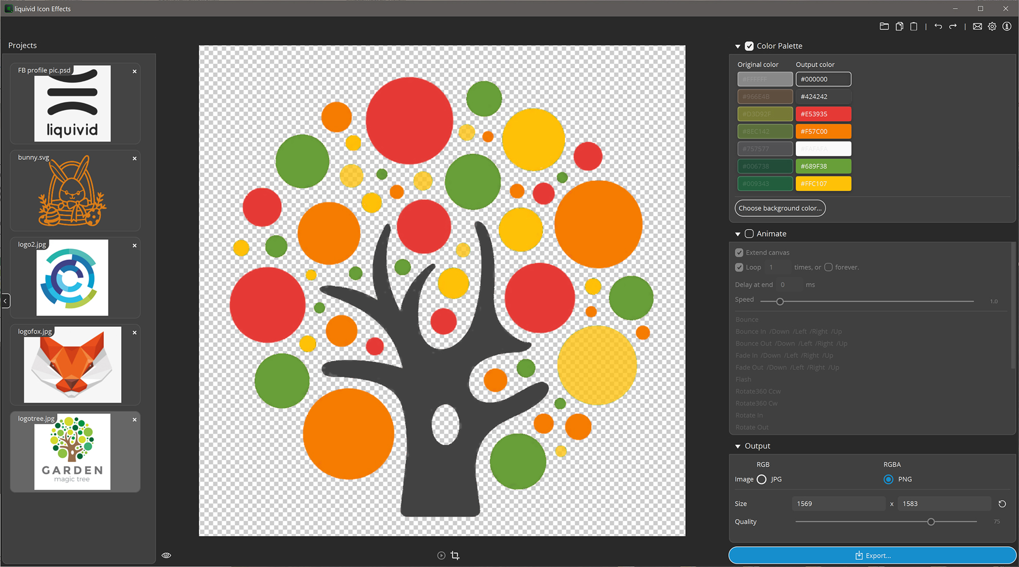Send feedback using the mail icon

pyautogui.click(x=978, y=26)
